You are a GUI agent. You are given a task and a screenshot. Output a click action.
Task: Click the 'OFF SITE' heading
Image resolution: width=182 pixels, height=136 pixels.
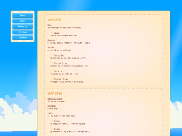pos(55,94)
